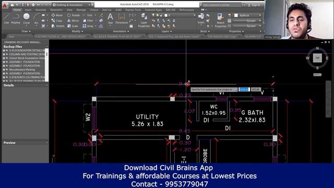
Task: Expand the Block panel
Action: [x=205, y=31]
